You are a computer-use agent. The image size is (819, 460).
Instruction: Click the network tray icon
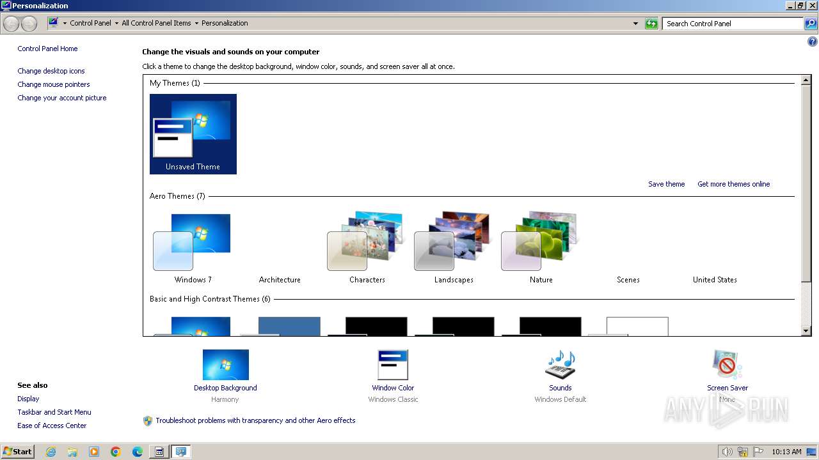(743, 452)
